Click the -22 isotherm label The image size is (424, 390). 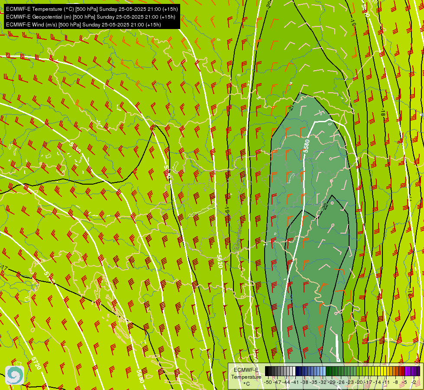pos(325,206)
